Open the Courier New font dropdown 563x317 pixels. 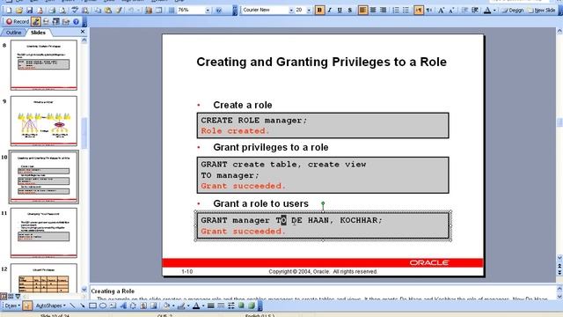[x=291, y=11]
